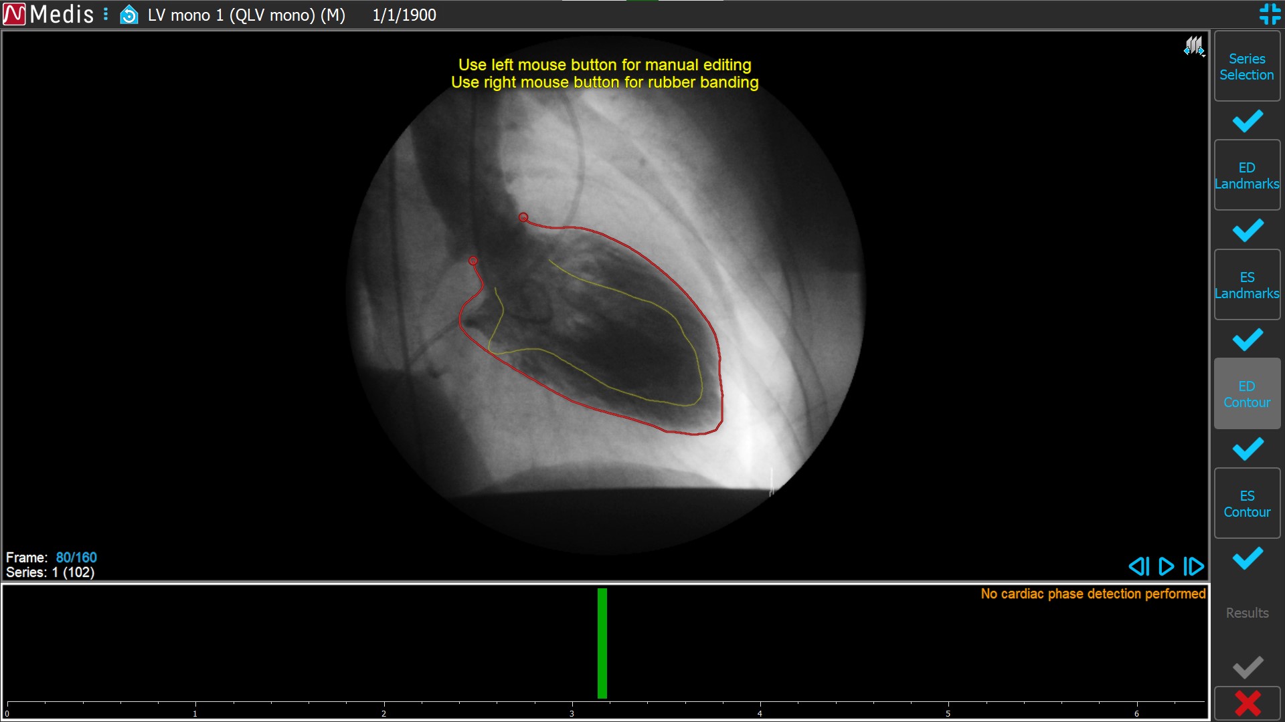1285x722 pixels.
Task: Play the cine series
Action: click(x=1166, y=566)
